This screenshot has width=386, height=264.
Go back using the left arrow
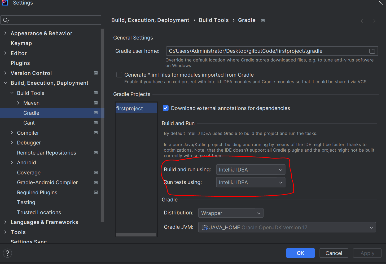tap(363, 21)
